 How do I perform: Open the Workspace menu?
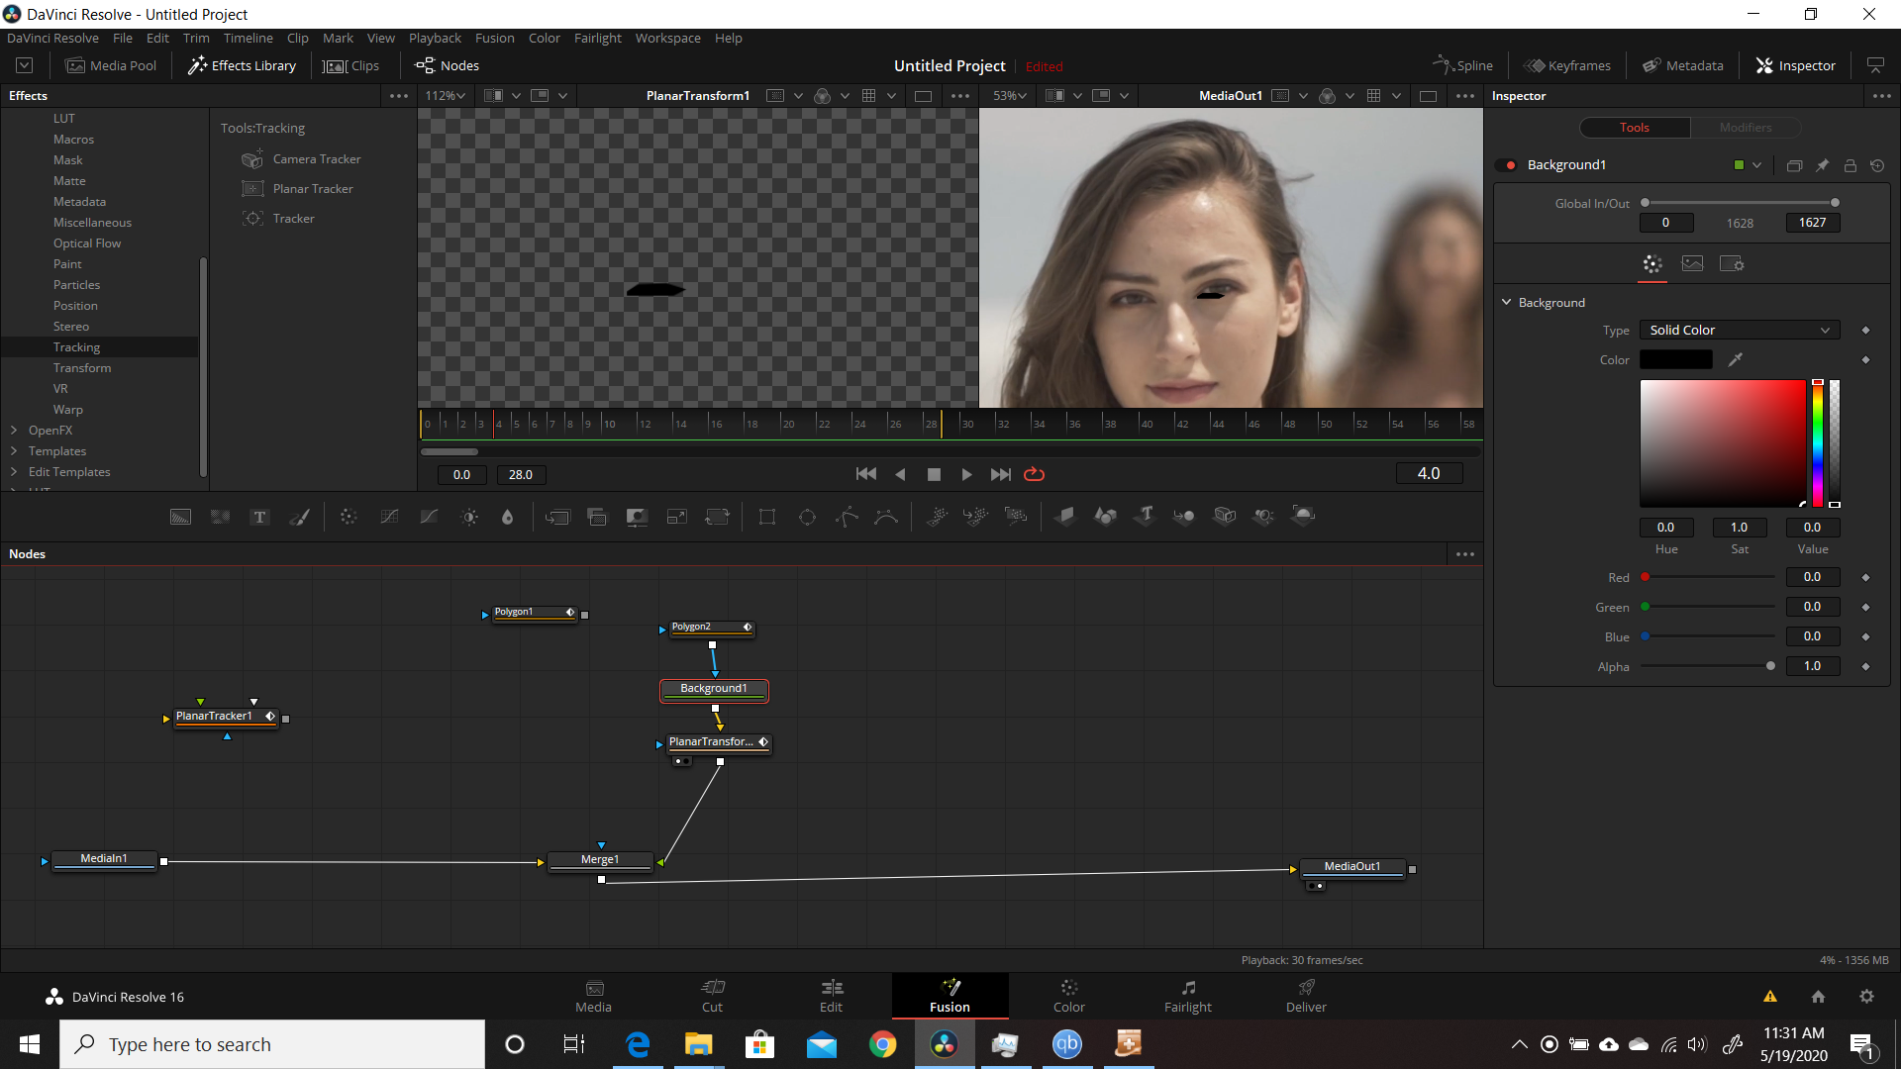coord(667,38)
